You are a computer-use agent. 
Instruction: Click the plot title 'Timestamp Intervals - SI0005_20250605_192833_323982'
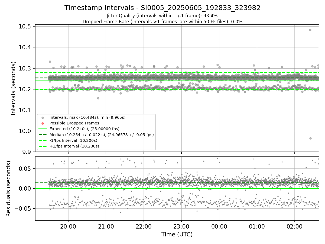coord(162,8)
